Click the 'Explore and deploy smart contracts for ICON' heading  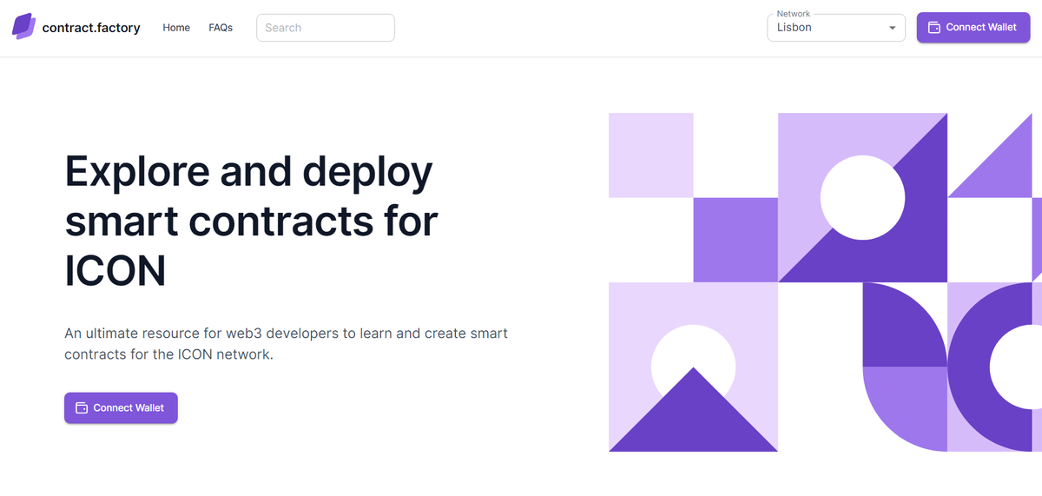pos(252,222)
